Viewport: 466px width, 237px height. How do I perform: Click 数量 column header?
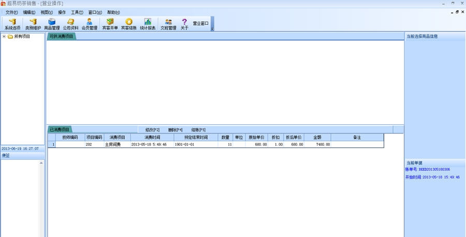(225, 138)
